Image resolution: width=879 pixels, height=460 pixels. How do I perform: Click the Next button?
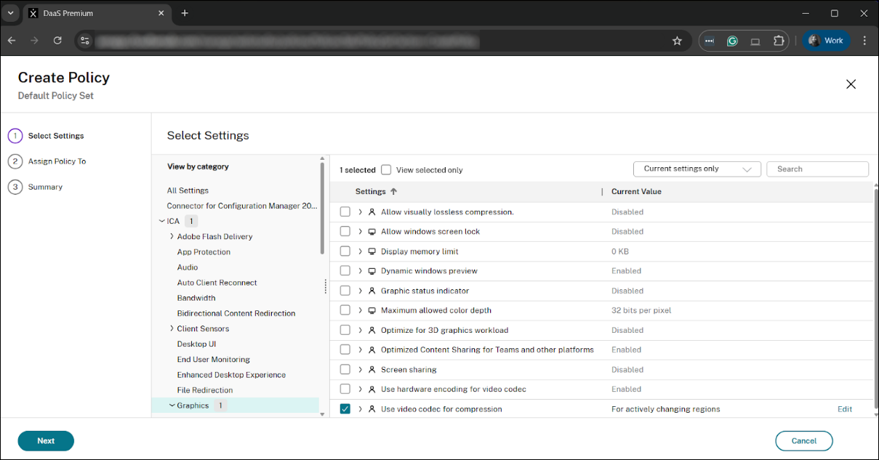(x=45, y=440)
